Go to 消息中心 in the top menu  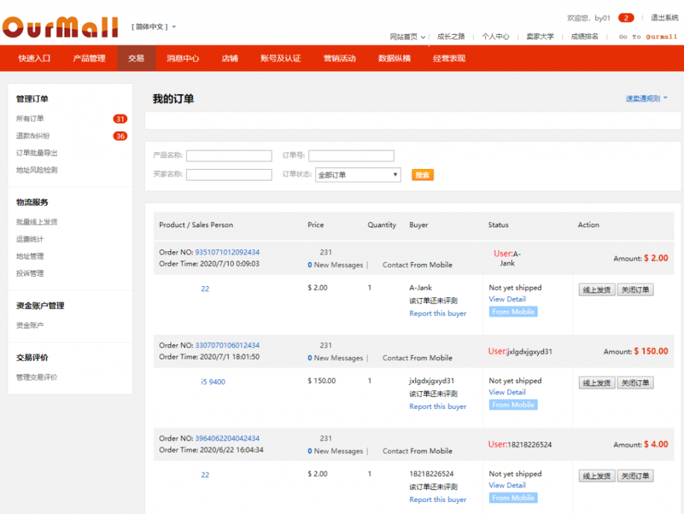(x=183, y=58)
